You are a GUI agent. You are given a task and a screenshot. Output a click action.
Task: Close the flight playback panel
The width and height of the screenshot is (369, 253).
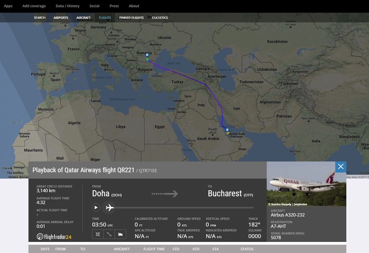(x=340, y=167)
